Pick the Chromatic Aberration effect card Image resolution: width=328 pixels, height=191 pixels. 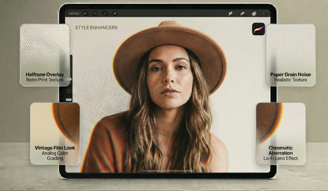tap(280, 133)
